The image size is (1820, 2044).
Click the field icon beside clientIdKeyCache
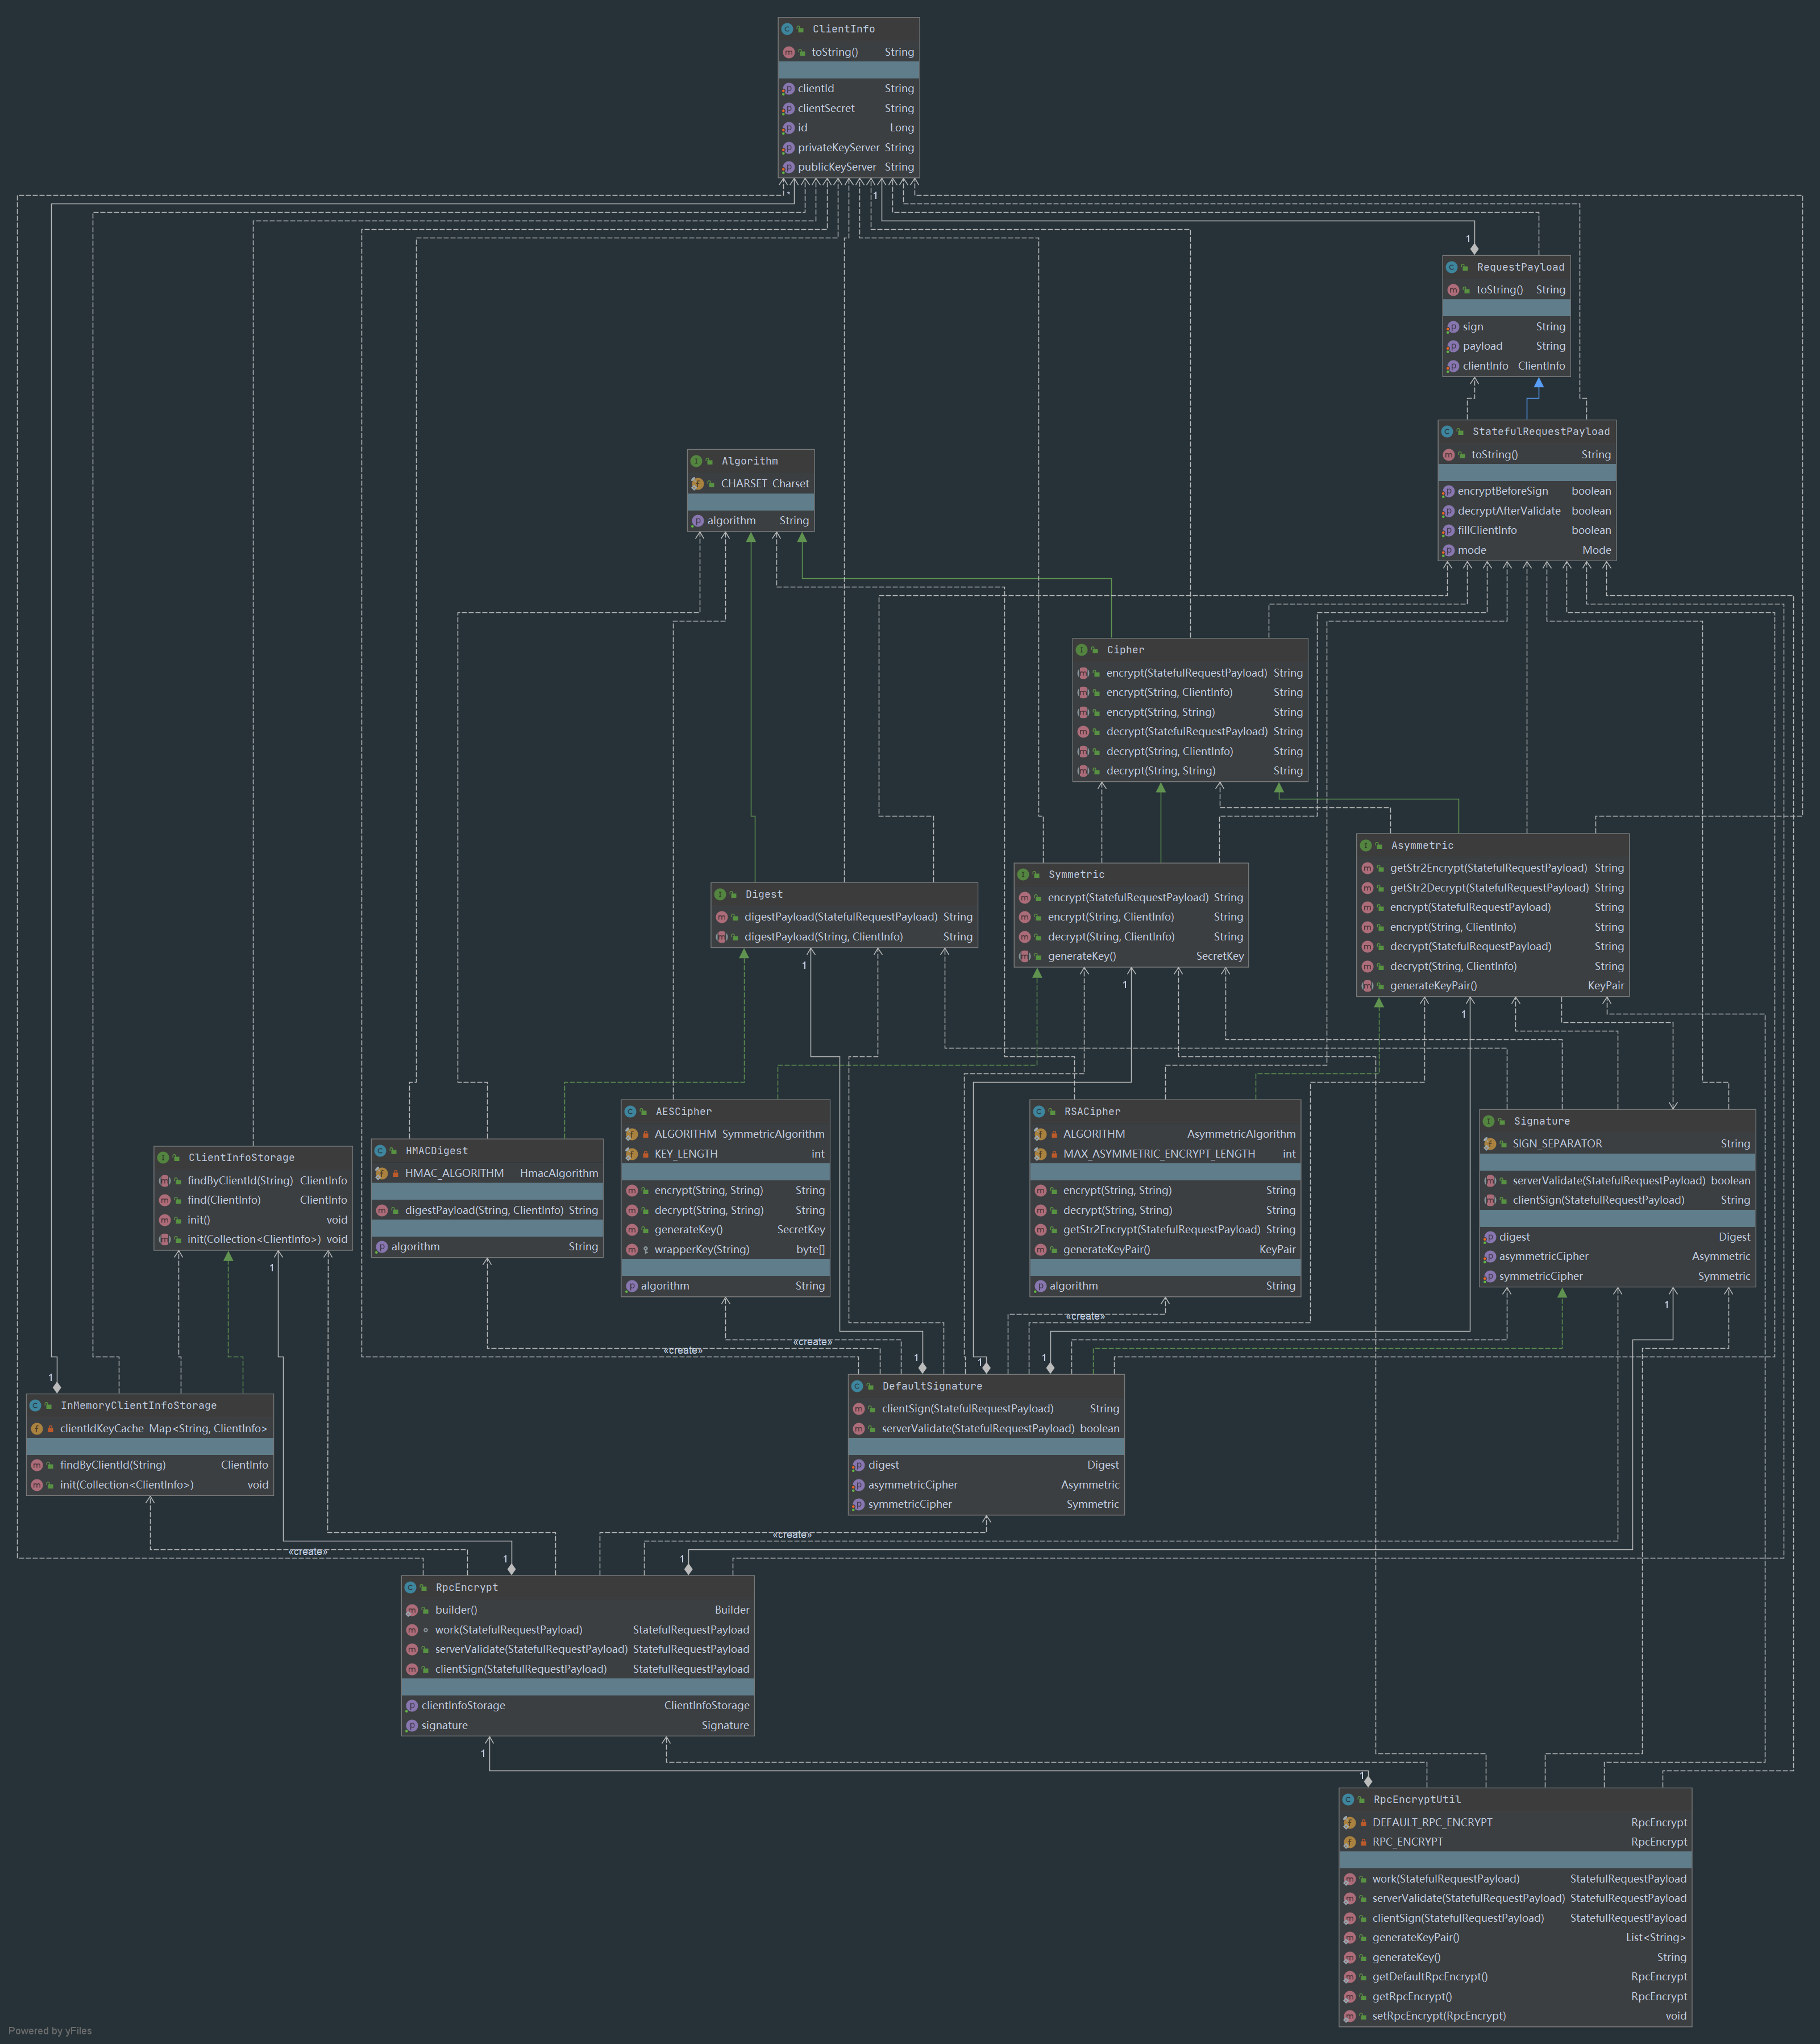[x=37, y=1429]
